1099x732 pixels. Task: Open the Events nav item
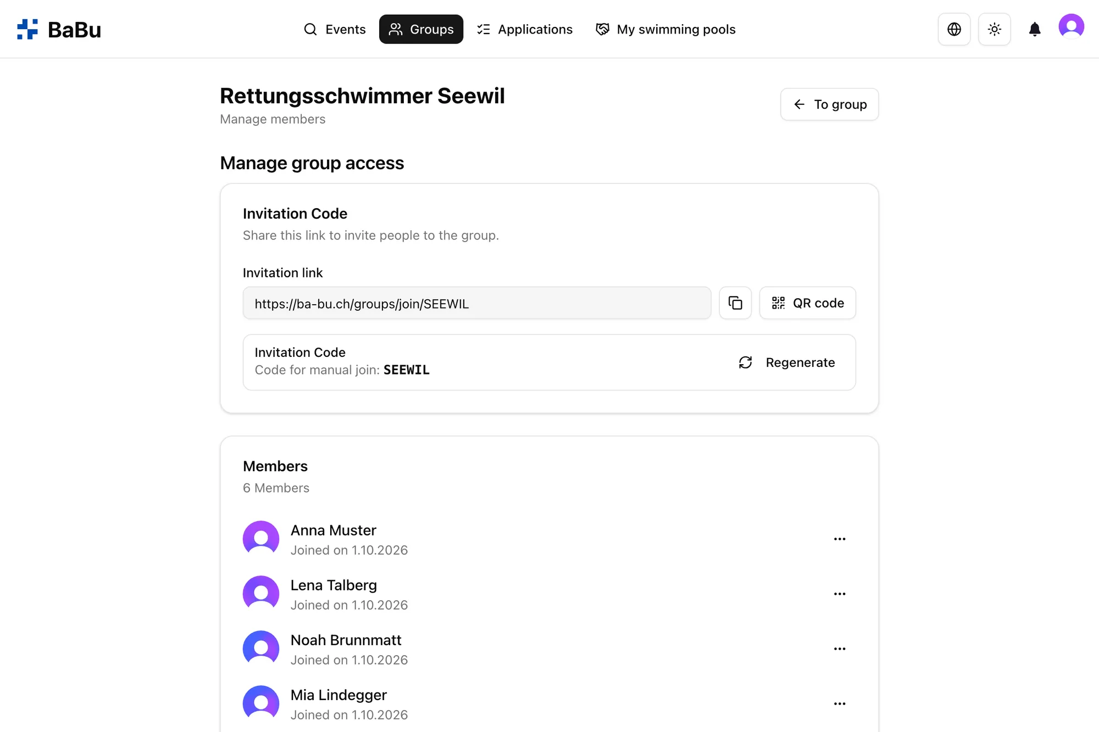335,29
